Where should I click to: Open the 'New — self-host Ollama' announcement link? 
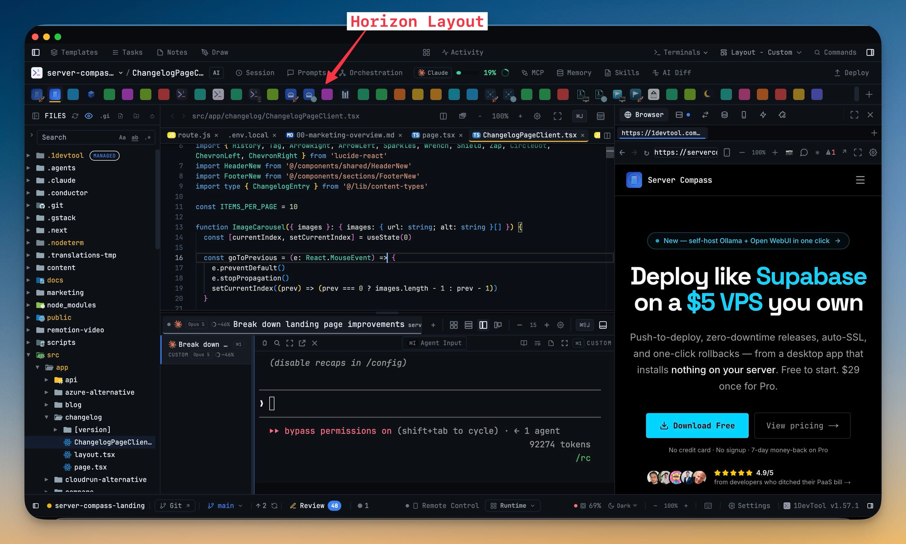[x=748, y=241]
